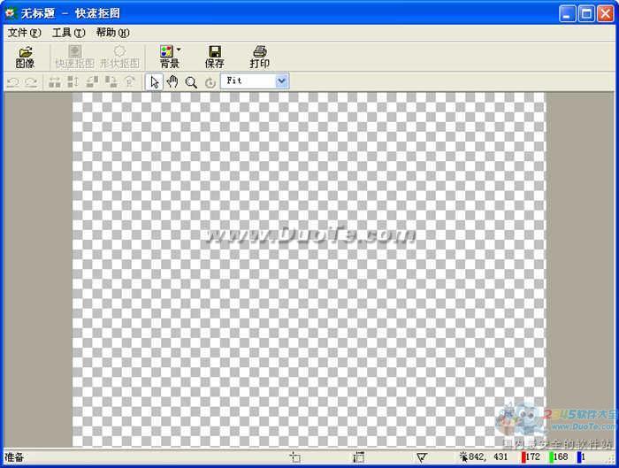Click the flip horizontal icon
The image size is (619, 468).
pos(55,81)
